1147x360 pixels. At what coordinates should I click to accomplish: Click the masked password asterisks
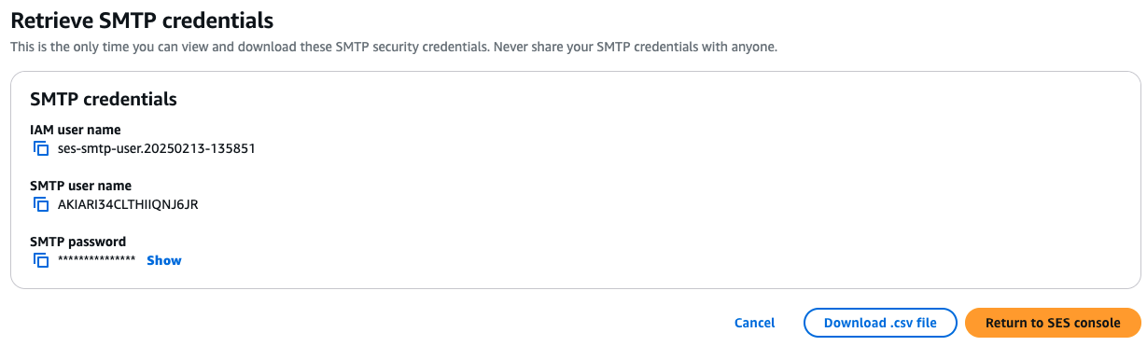coord(97,260)
